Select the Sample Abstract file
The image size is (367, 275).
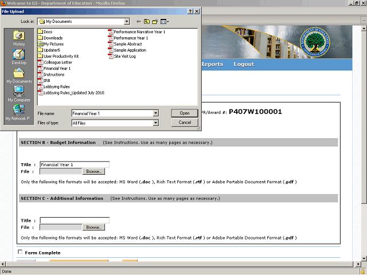coord(125,44)
